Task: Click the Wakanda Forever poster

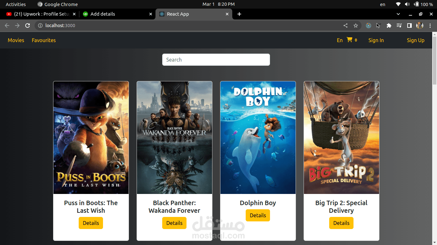Action: click(174, 137)
